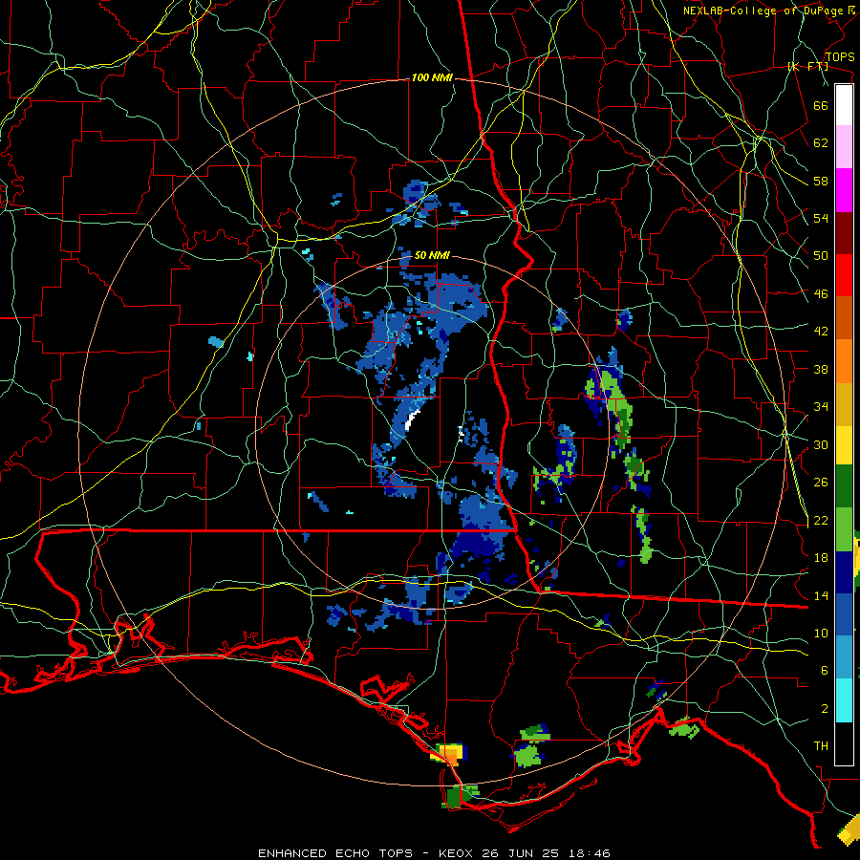Click the gold legend swatch

[x=844, y=404]
